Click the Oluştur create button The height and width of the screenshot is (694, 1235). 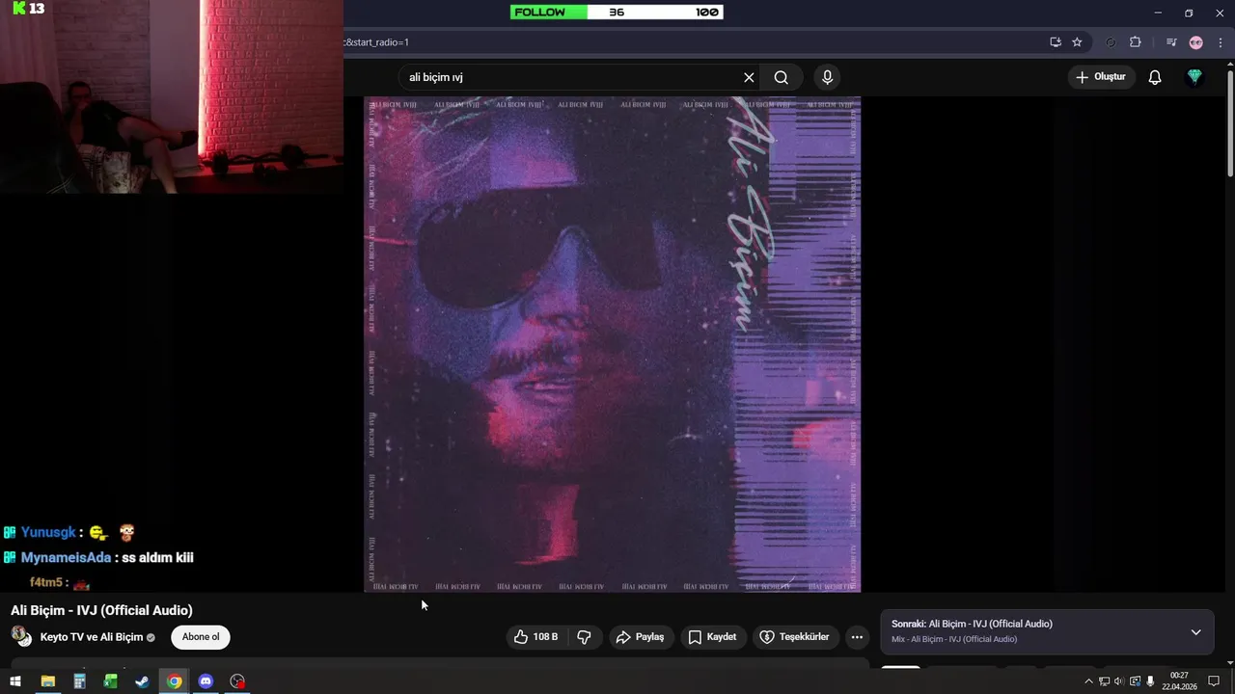(1101, 77)
